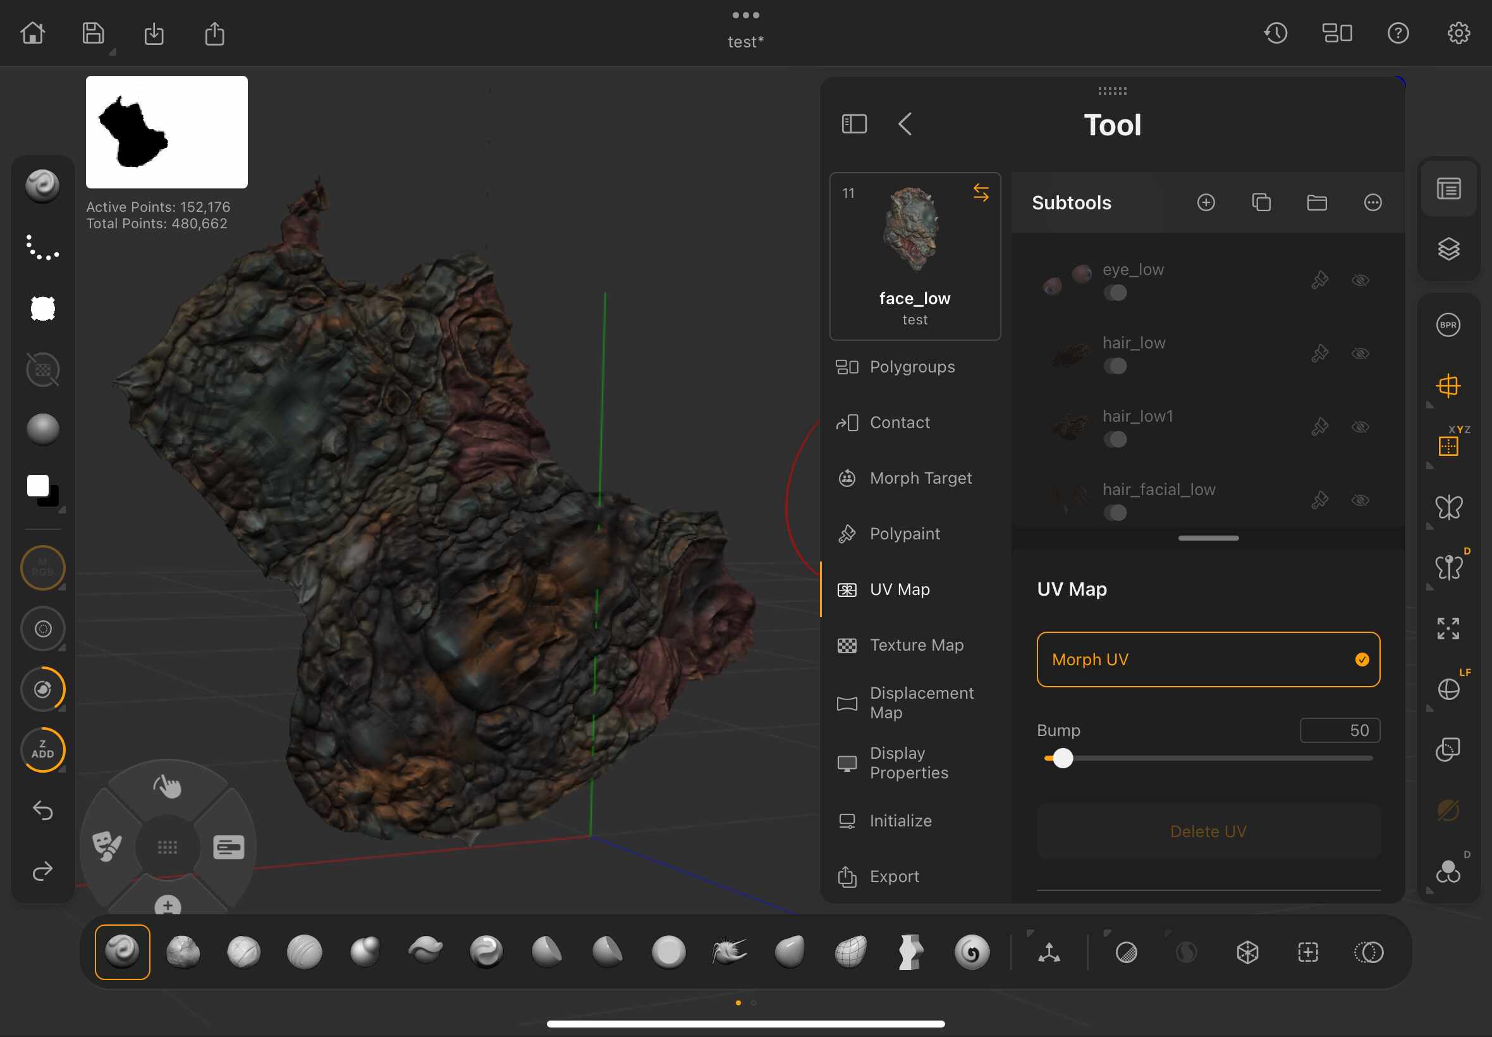Click the Zadd mode button

(x=43, y=749)
